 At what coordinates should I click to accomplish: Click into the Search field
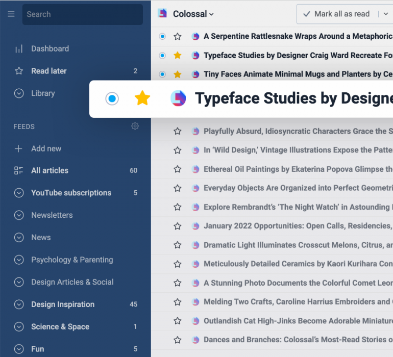coord(83,14)
